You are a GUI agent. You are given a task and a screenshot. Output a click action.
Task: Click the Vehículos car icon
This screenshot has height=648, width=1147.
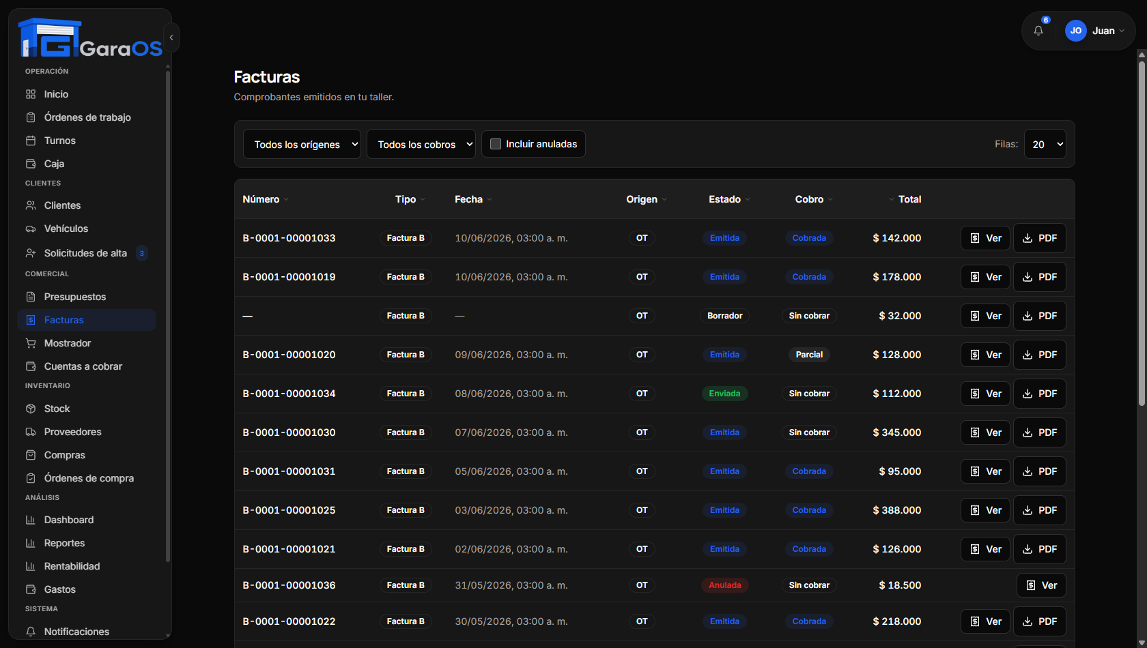click(31, 229)
